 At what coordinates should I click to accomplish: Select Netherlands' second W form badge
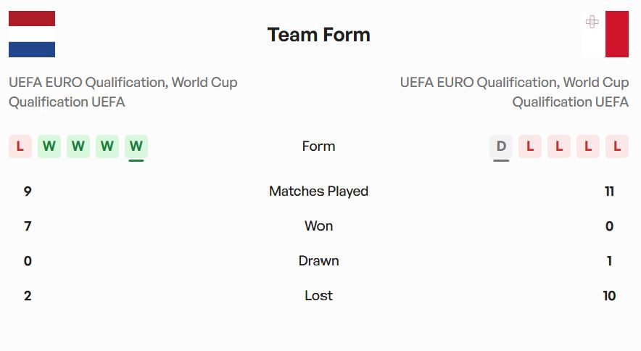[x=78, y=146]
